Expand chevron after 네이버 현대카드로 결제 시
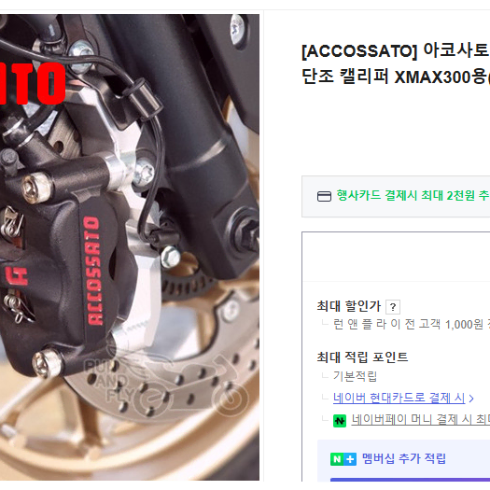Screen dimensions: 490x490 pos(471,399)
